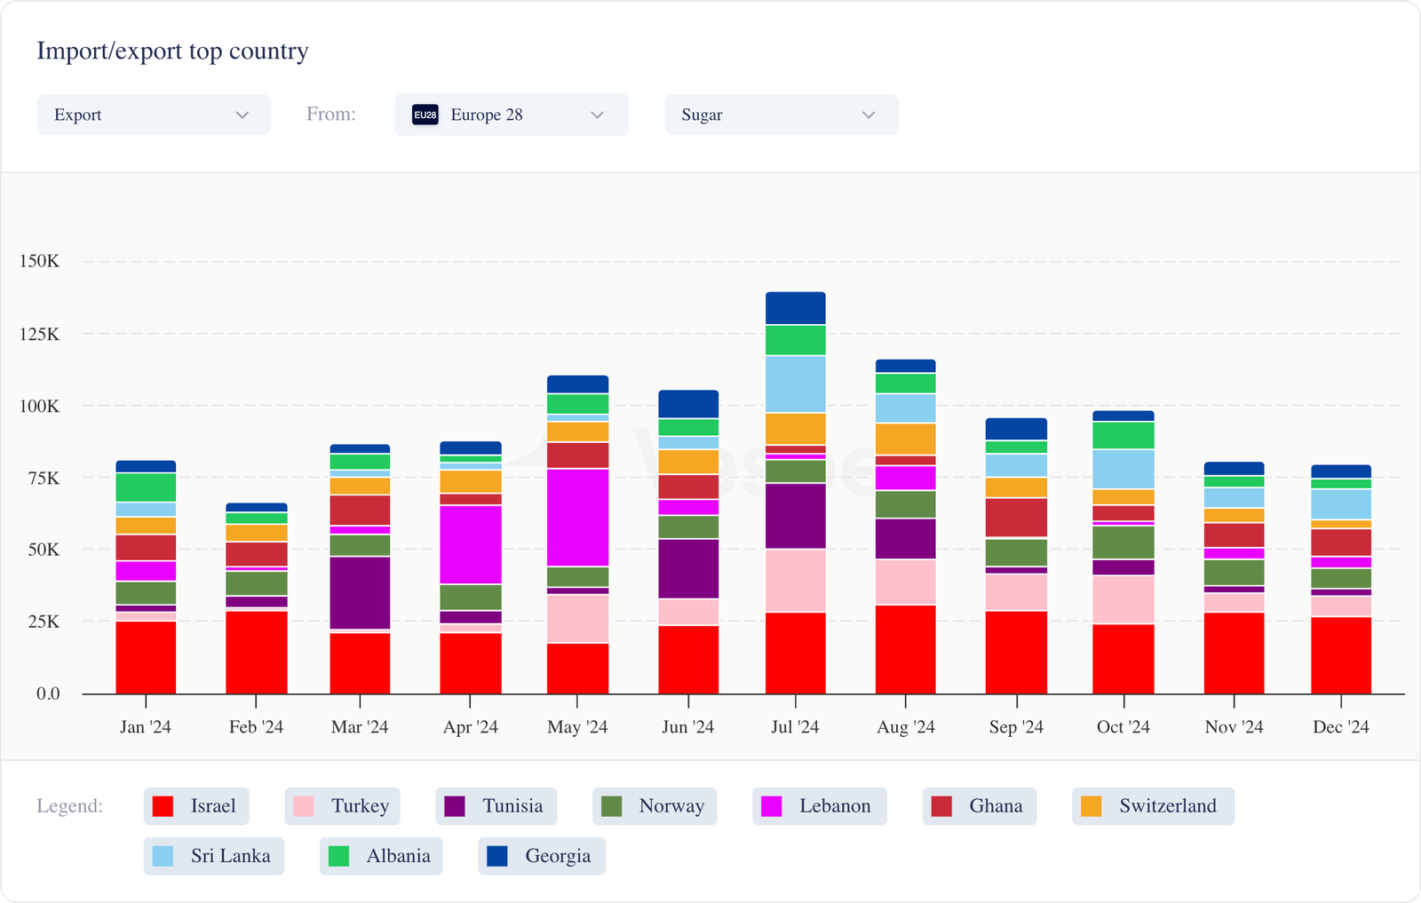
Task: Click the Georgia legend label
Action: (558, 856)
